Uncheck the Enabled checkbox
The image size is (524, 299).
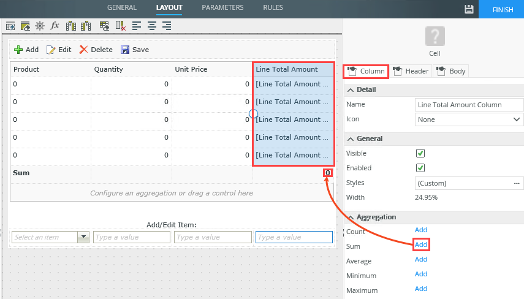click(420, 168)
